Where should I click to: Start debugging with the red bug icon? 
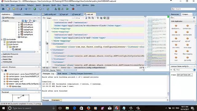(x=73, y=9)
